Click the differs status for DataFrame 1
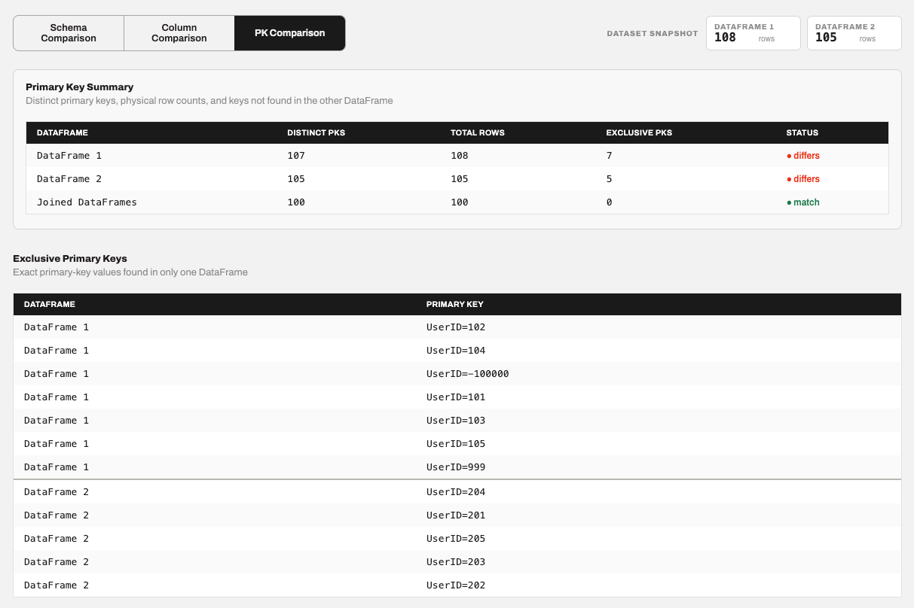 [x=803, y=156]
